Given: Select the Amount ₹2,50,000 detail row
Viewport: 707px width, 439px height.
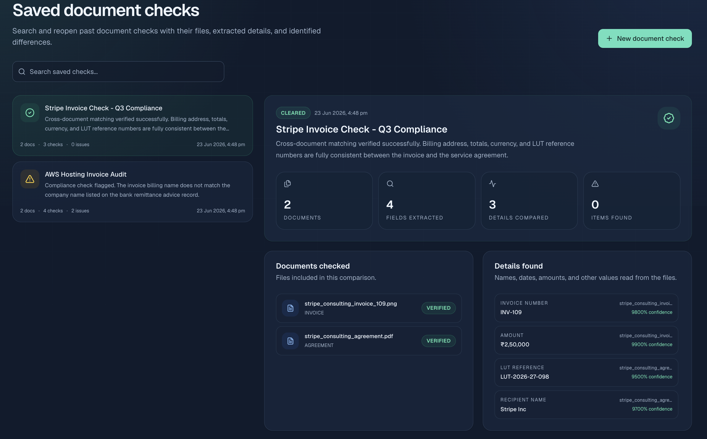Looking at the screenshot, I should 586,340.
